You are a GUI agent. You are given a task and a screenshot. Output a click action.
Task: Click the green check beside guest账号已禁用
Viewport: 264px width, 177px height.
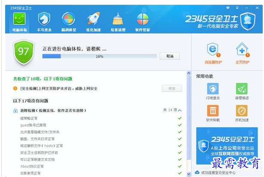[x=179, y=125]
